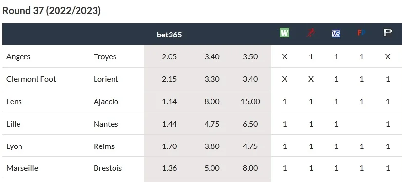Select the bet365 column header
Viewport: 402px width, 182px height.
(x=169, y=35)
